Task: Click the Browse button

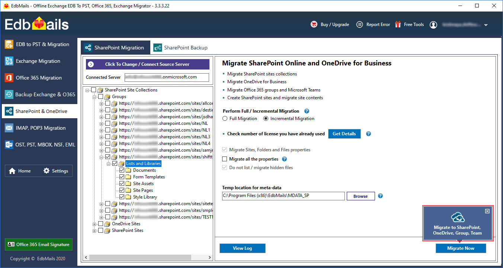Action: click(x=361, y=196)
